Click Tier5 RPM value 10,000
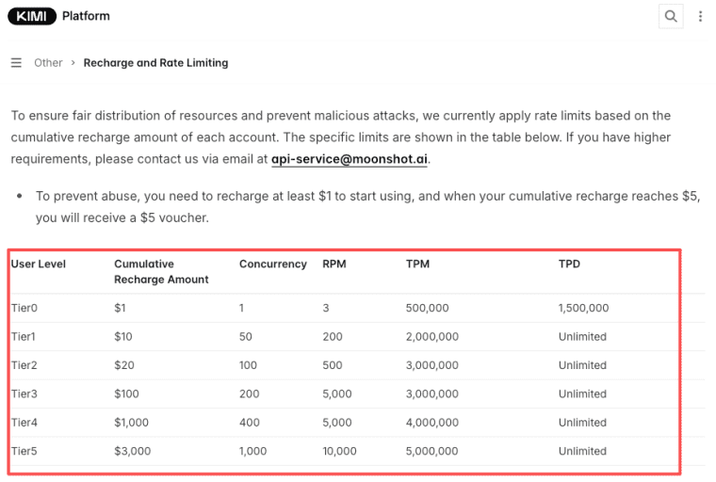Viewport: 716px width, 482px height. point(339,451)
